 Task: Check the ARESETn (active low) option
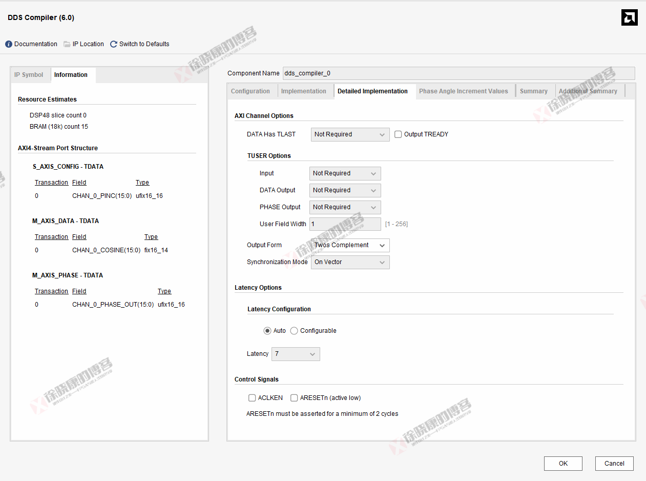(294, 398)
